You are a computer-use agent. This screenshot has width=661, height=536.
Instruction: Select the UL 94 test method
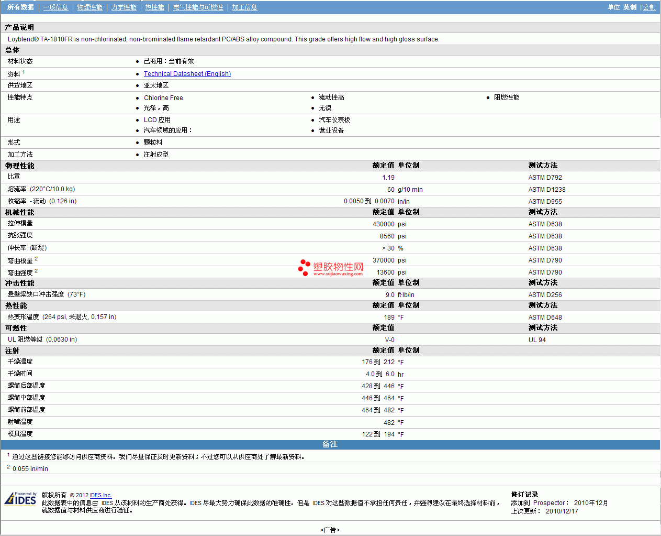point(537,340)
